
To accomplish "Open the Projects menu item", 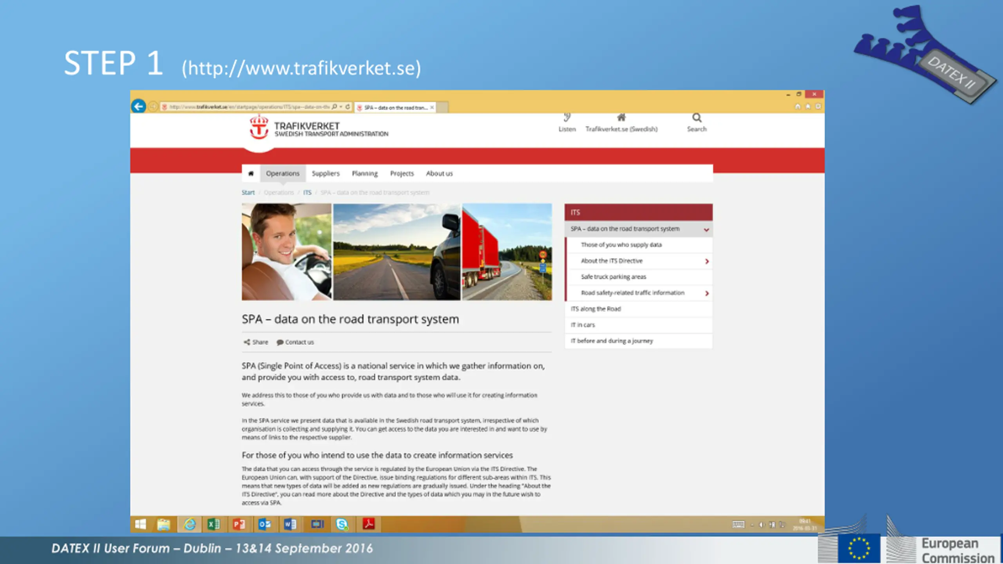I will point(402,174).
